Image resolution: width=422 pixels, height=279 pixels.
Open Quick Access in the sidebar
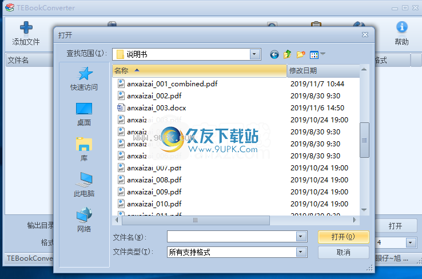[x=84, y=78]
